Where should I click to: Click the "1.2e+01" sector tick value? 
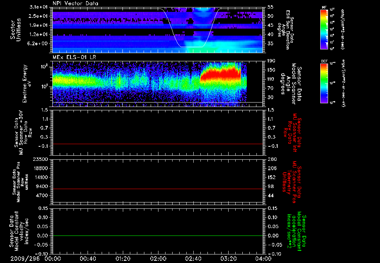click(x=38, y=35)
